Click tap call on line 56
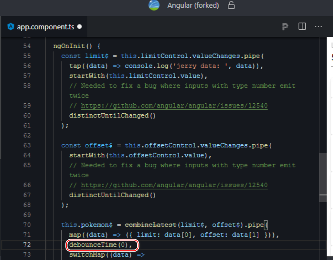The width and height of the screenshot is (333, 260). [75, 66]
